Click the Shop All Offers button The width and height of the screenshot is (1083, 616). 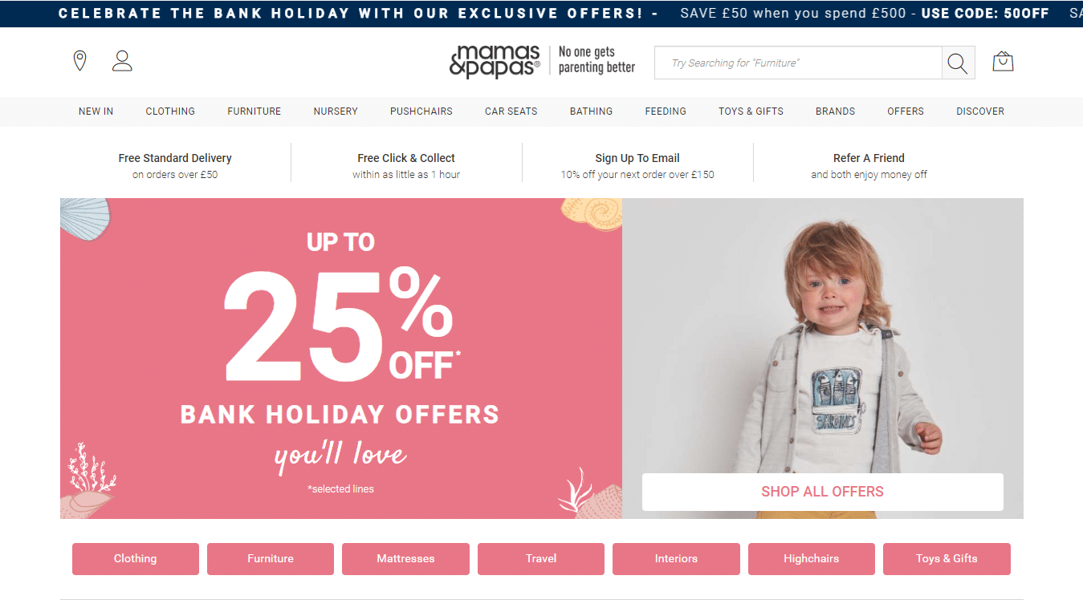pyautogui.click(x=822, y=492)
